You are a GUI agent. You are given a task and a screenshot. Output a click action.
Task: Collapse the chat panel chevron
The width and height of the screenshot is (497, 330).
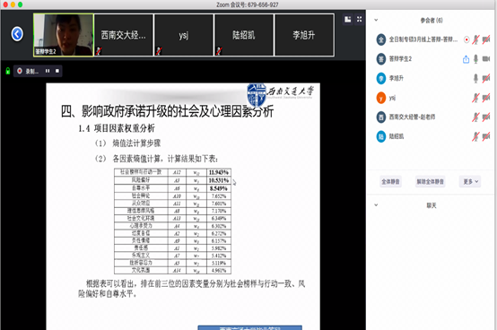click(376, 204)
